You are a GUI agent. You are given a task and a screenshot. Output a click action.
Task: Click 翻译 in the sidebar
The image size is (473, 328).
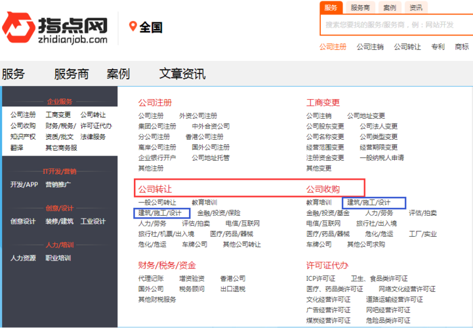(17, 148)
